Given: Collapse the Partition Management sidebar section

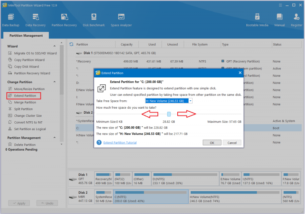Looking at the screenshot, I should (55, 138).
